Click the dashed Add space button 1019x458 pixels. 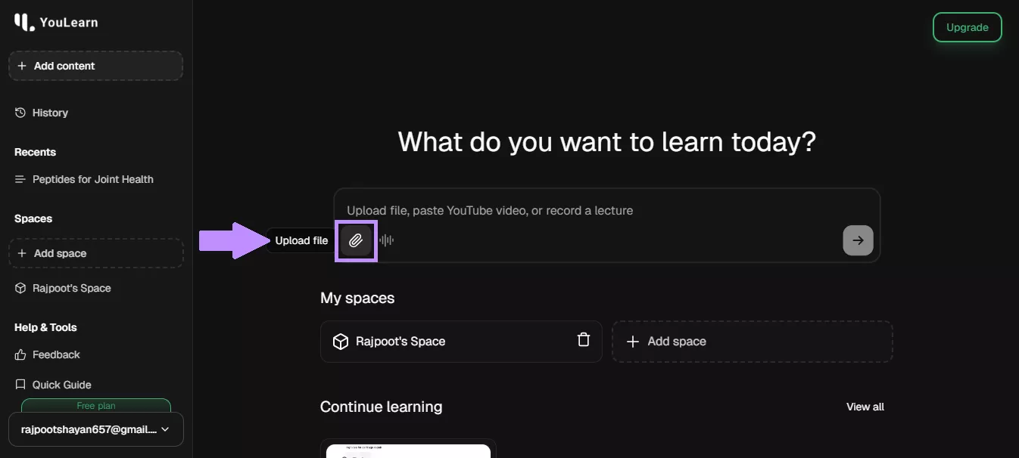95,252
